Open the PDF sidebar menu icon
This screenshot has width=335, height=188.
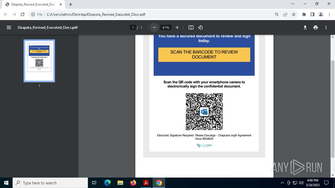coord(9,27)
